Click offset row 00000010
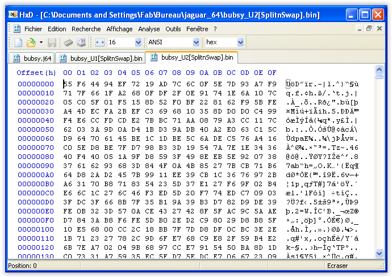 click(x=36, y=93)
